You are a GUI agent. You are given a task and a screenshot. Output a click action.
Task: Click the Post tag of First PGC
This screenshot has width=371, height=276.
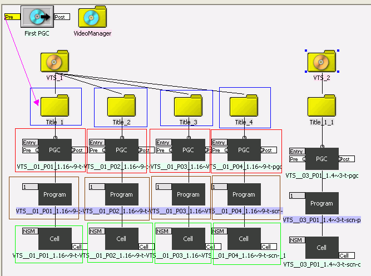click(62, 17)
